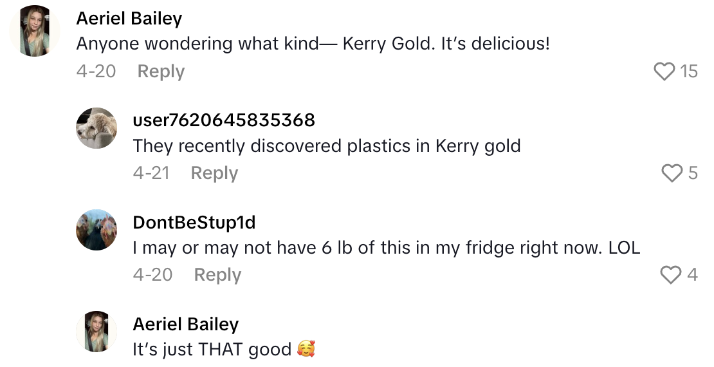Select the '6 lb of this in my fridge' text
Image resolution: width=714 pixels, height=367 pixels.
click(386, 248)
